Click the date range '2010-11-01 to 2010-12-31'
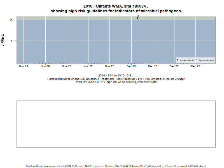 point(115,75)
